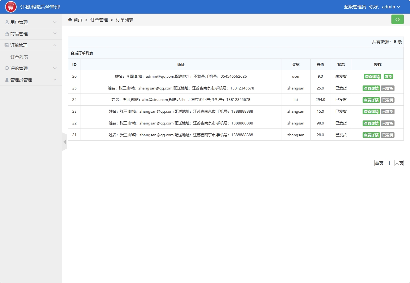Click the shopping cart logo icon
This screenshot has height=283, width=410.
pyautogui.click(x=10, y=7)
